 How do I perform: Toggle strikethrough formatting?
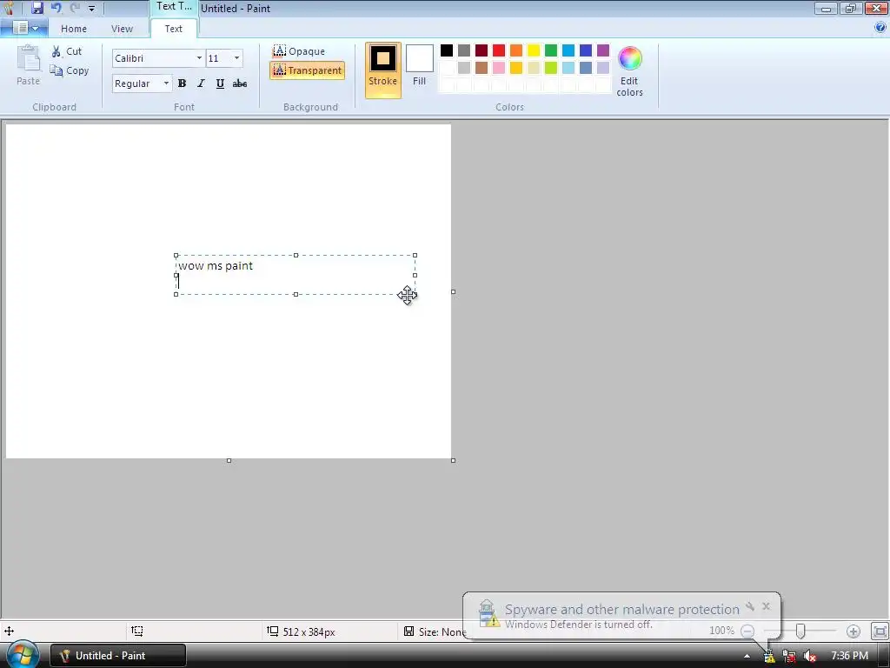(x=240, y=83)
